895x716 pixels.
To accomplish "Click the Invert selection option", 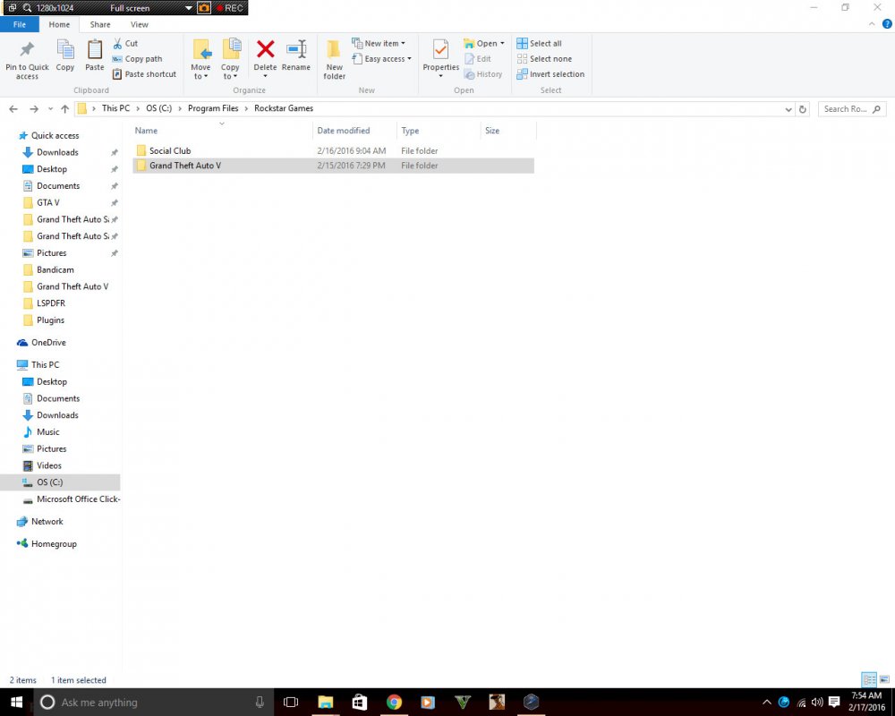I will coord(550,74).
